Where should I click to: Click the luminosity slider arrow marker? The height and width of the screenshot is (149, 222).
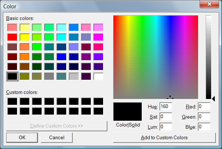(x=213, y=98)
